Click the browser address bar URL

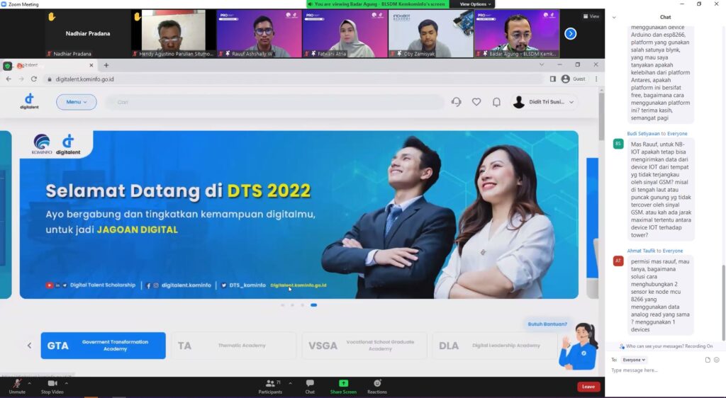point(85,79)
